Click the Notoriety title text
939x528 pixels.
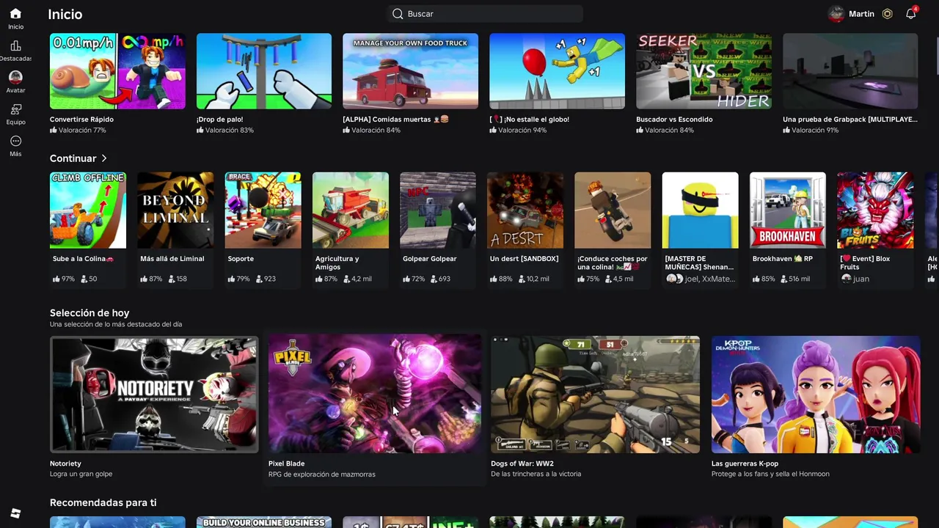pos(65,463)
